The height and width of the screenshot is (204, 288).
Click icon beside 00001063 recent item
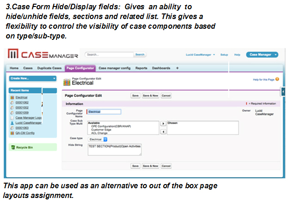[x=12, y=128]
